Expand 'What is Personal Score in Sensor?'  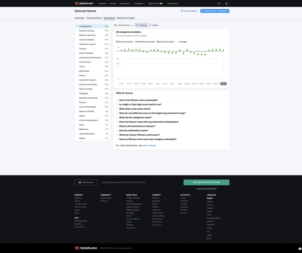pyautogui.click(x=137, y=126)
